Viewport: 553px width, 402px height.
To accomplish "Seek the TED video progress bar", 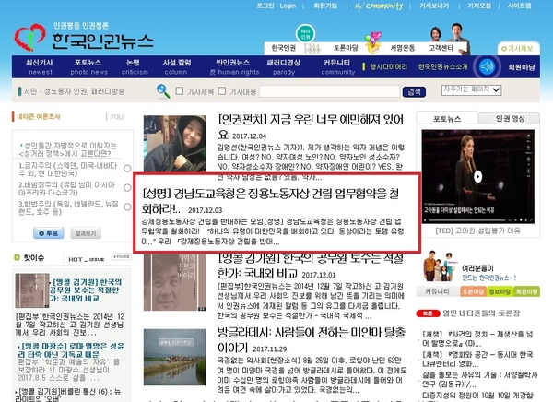I will pos(467,219).
